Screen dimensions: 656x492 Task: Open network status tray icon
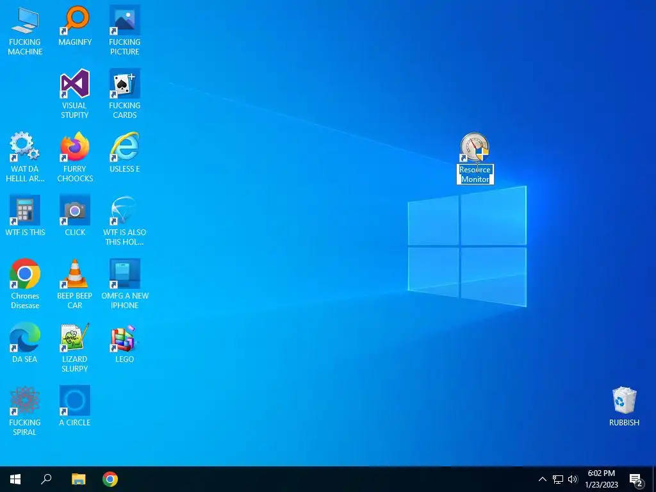point(558,479)
